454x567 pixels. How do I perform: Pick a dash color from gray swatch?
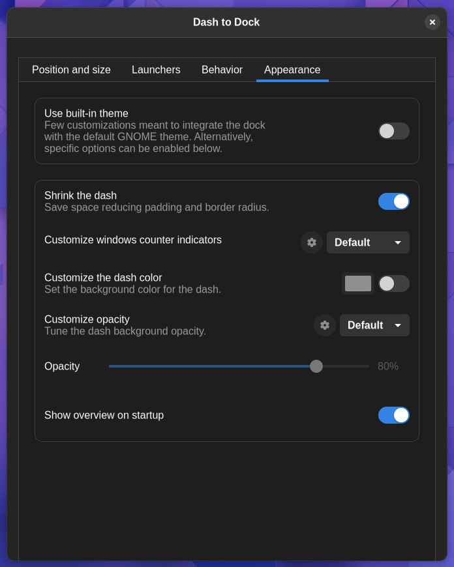pyautogui.click(x=357, y=283)
